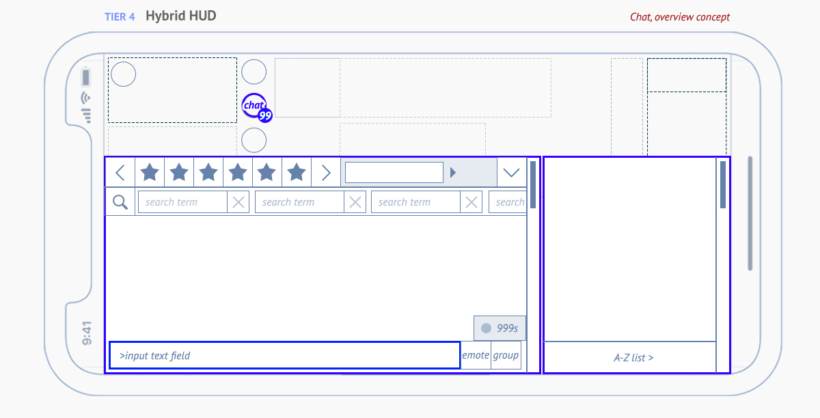Viewport: 820px width, 418px height.
Task: Click the 999s timer button
Action: [x=500, y=329]
